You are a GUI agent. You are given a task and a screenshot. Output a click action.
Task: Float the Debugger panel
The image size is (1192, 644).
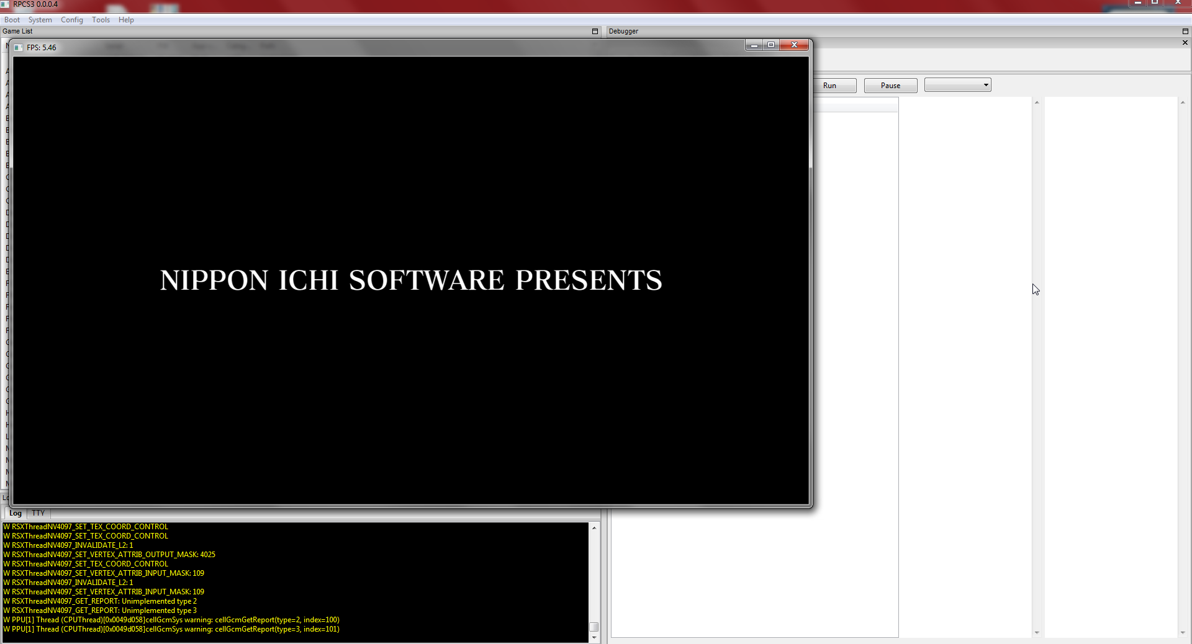coord(1185,31)
